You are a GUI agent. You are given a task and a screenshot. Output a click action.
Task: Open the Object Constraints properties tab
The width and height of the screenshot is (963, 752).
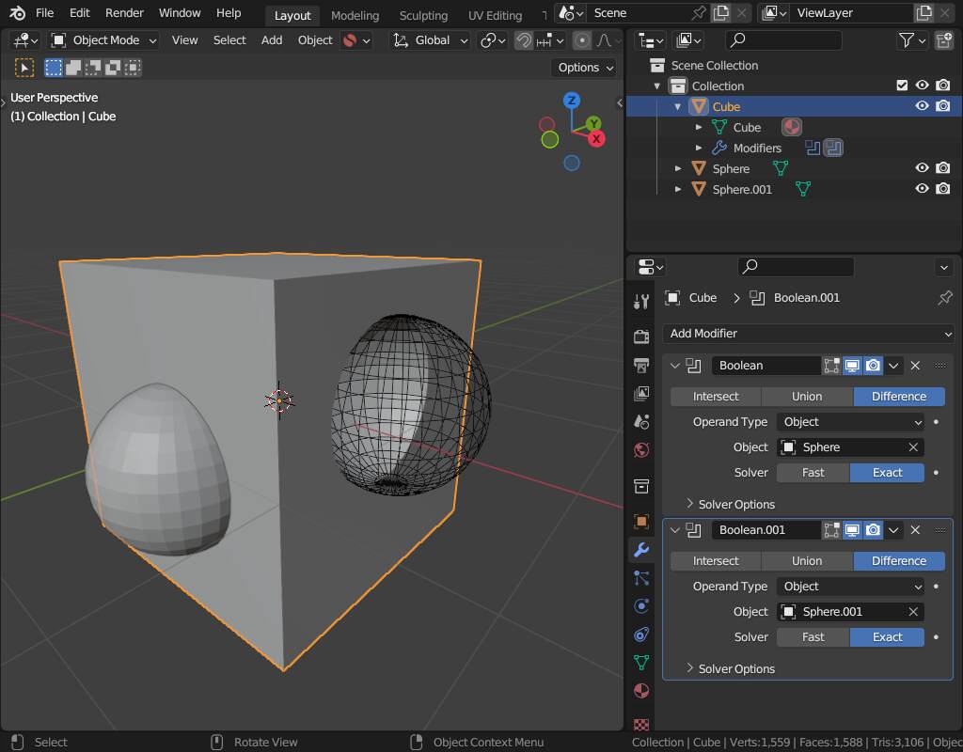pyautogui.click(x=641, y=634)
